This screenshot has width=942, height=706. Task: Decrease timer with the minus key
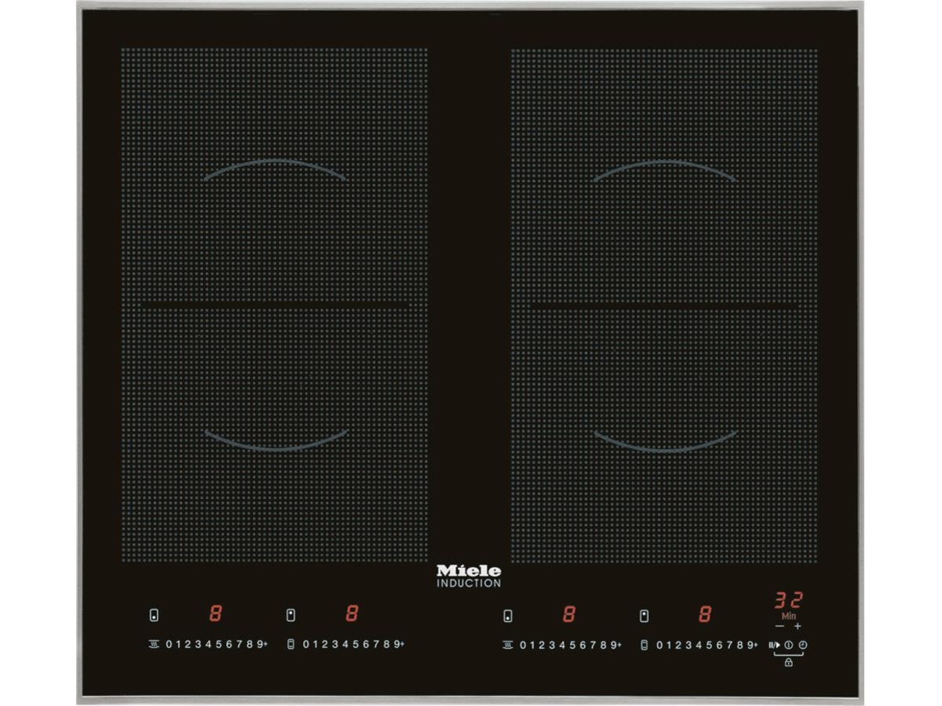coord(779,626)
